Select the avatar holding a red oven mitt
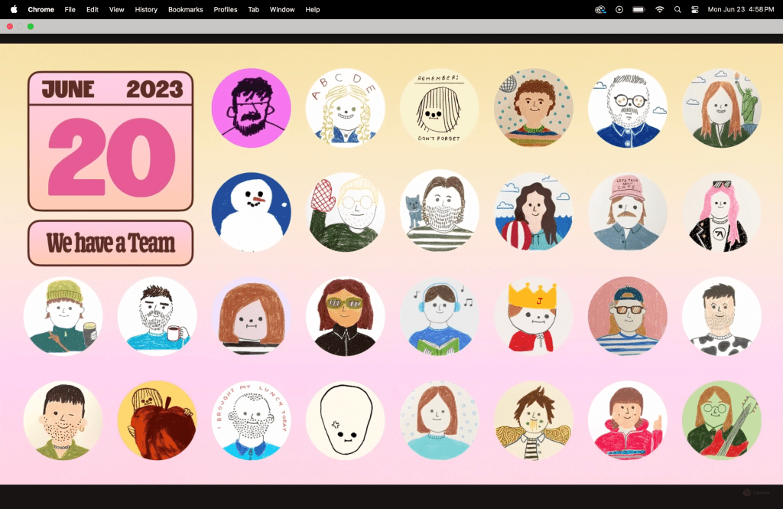The image size is (783, 509). point(345,212)
